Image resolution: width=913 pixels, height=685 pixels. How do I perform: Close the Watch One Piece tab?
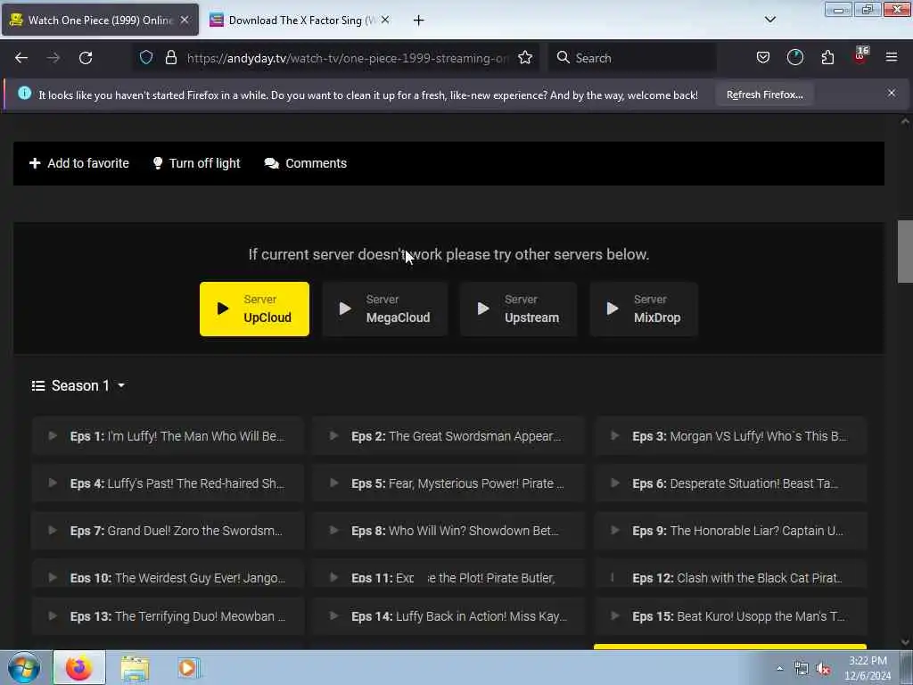(x=185, y=20)
